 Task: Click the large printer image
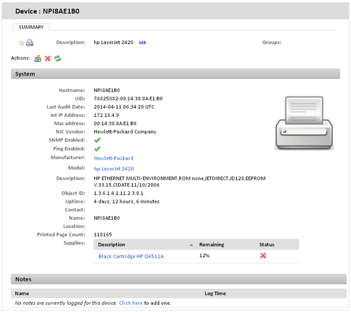coord(304,123)
